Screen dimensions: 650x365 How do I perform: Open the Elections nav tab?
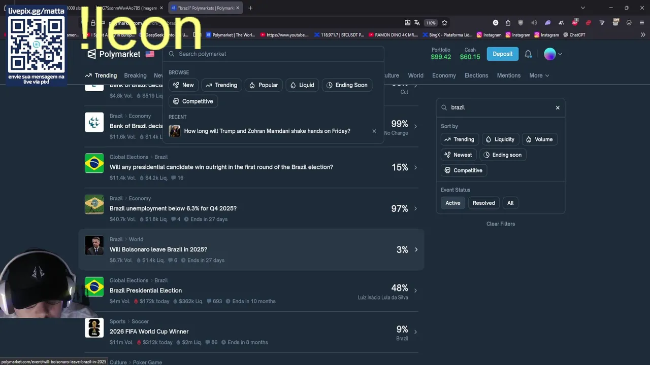click(x=476, y=76)
